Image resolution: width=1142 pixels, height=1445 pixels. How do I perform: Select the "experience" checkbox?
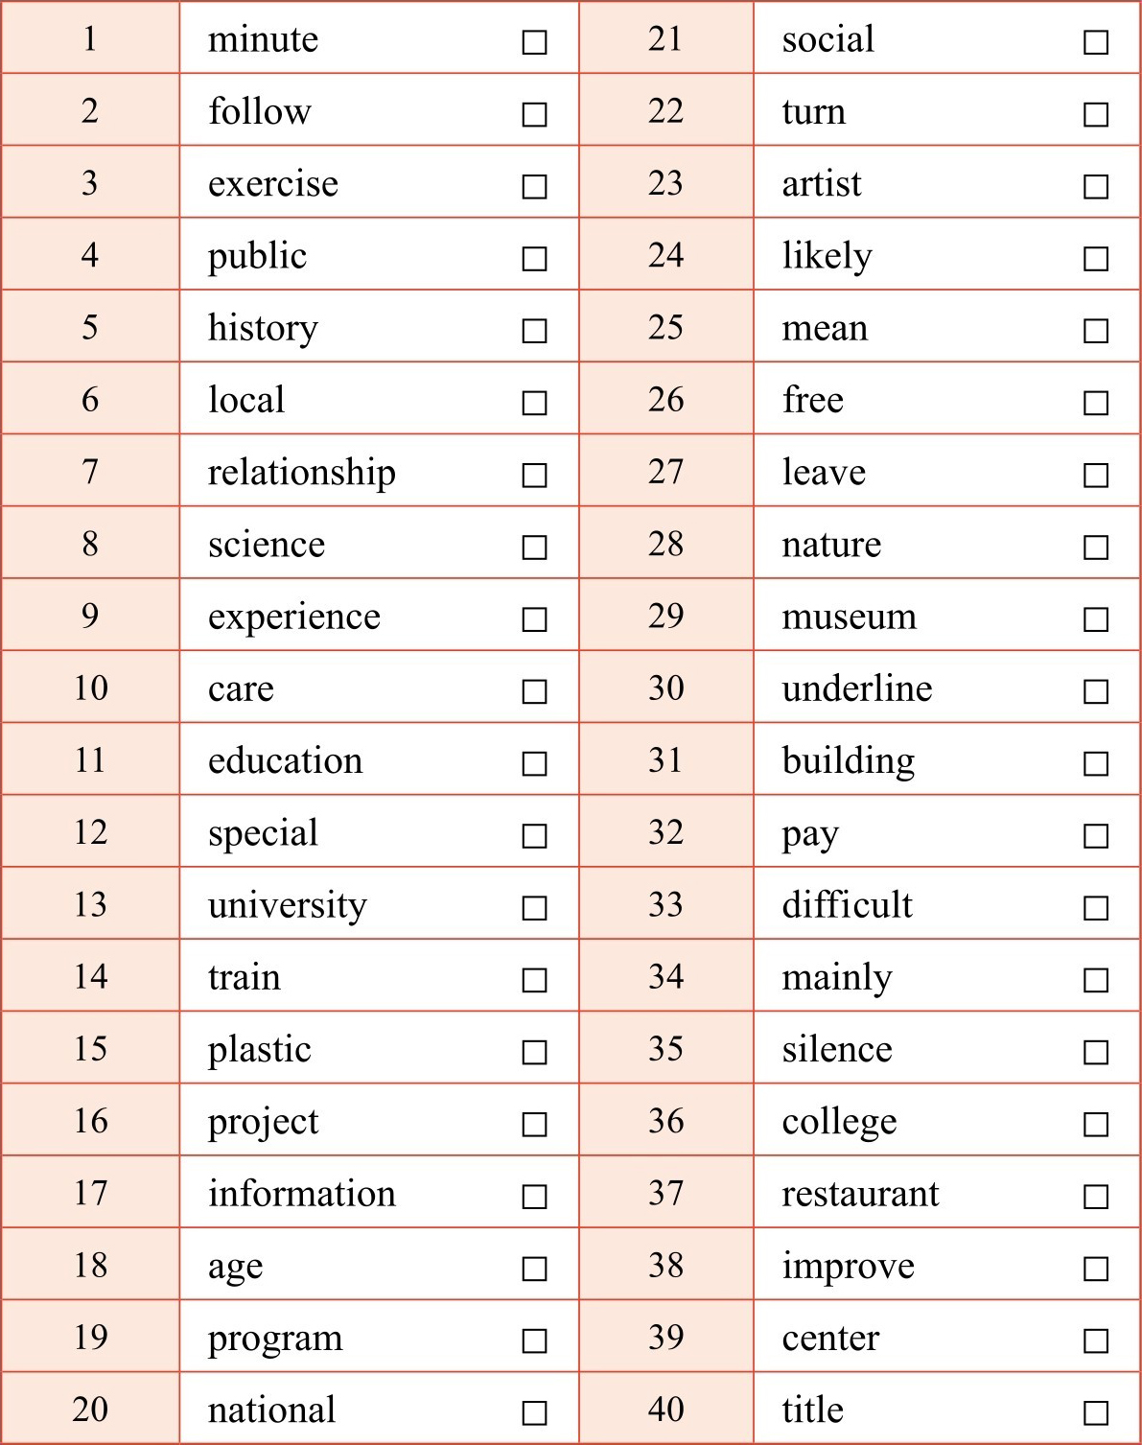click(534, 619)
